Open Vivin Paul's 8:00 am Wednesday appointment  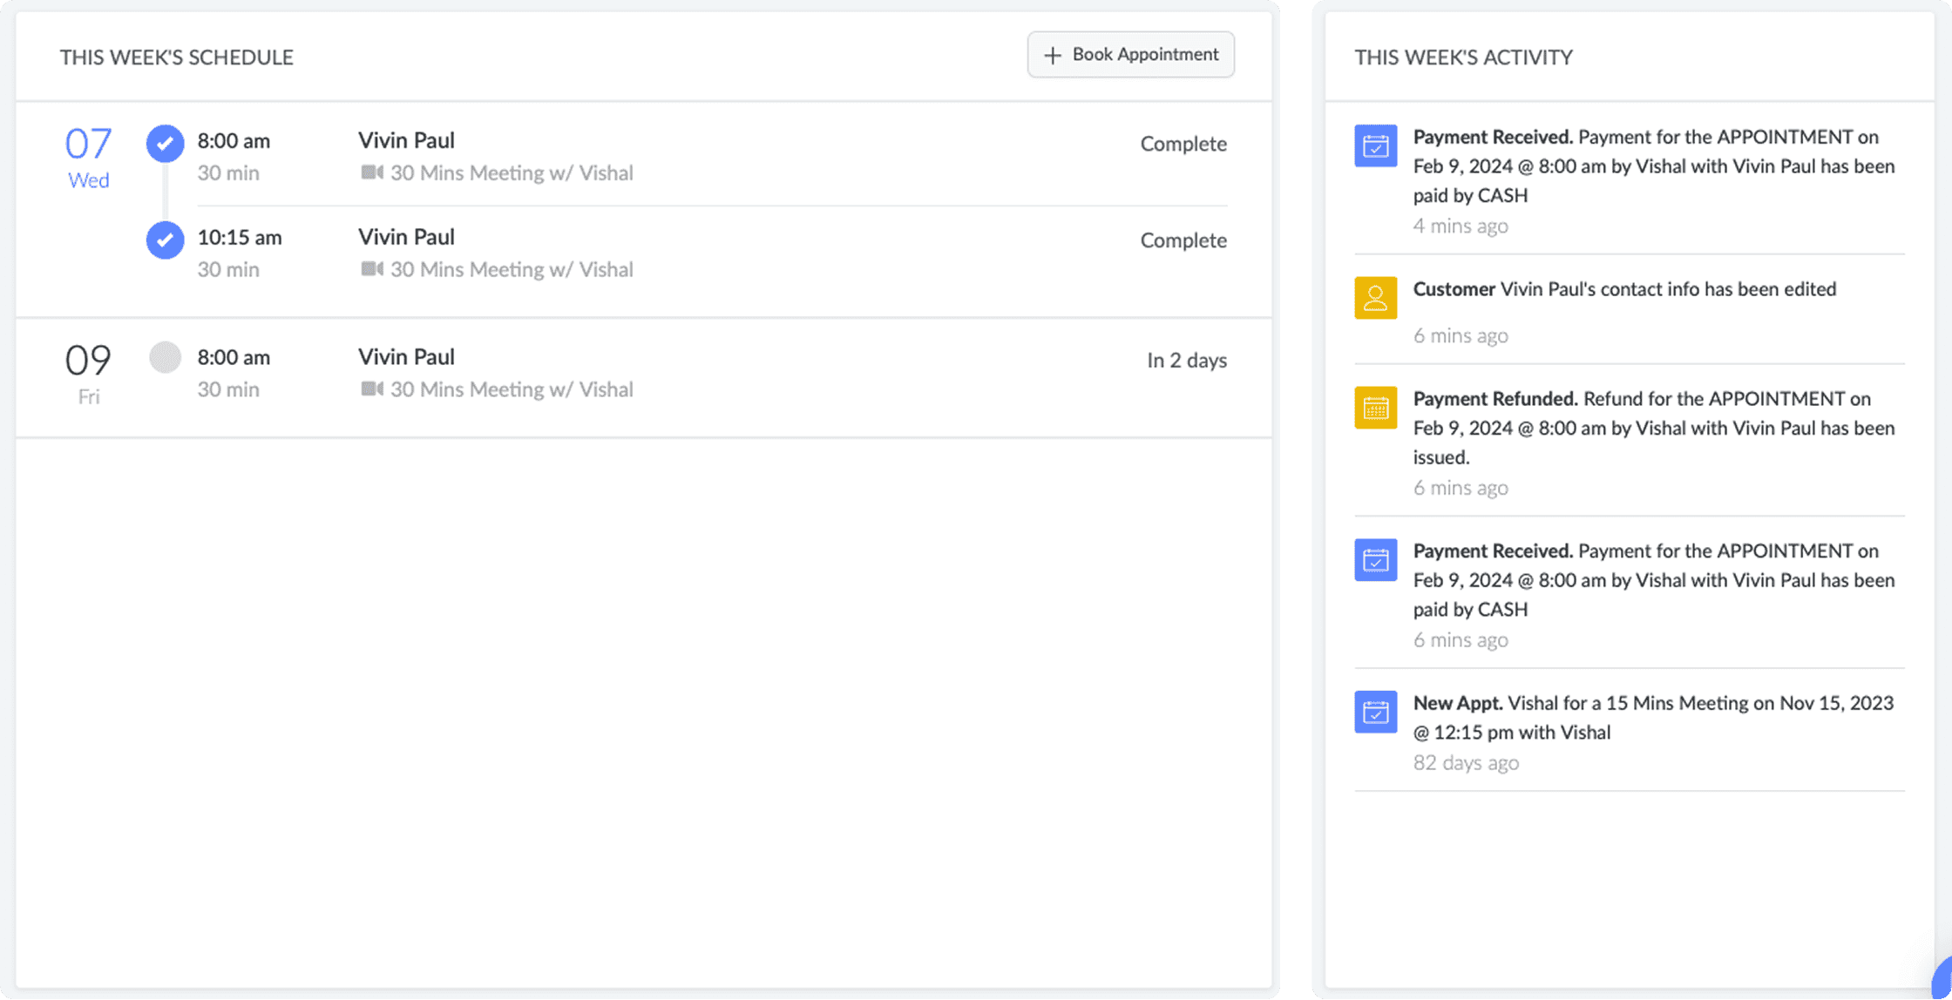(406, 140)
